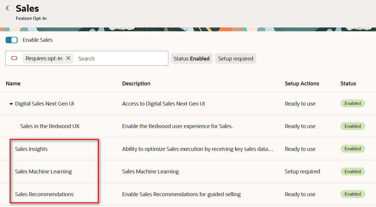Open Setup required action for Sales Machine Learning

(x=302, y=172)
